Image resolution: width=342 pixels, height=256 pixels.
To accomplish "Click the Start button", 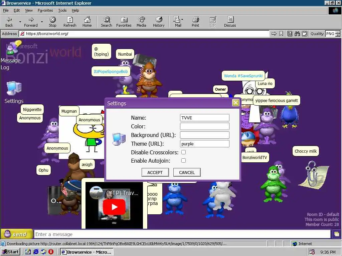I will pyautogui.click(x=10, y=252).
